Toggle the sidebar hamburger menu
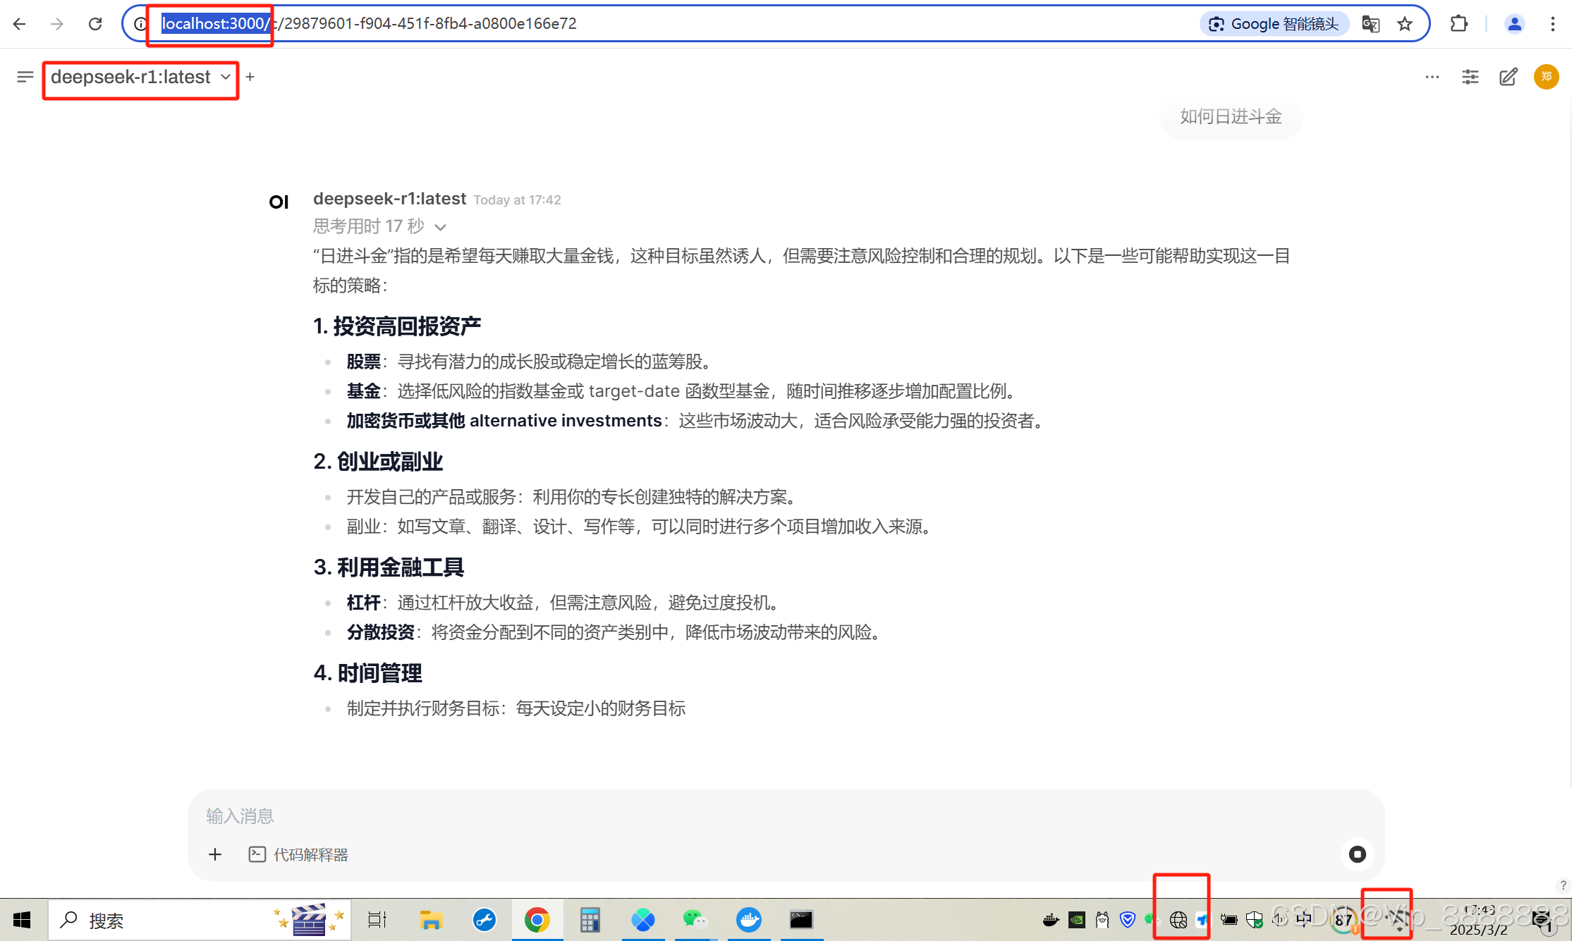 (x=25, y=77)
